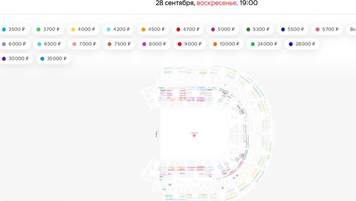This screenshot has width=356, height=201.
Task: Select the 35000 ₽ price chip
Action: pyautogui.click(x=54, y=59)
